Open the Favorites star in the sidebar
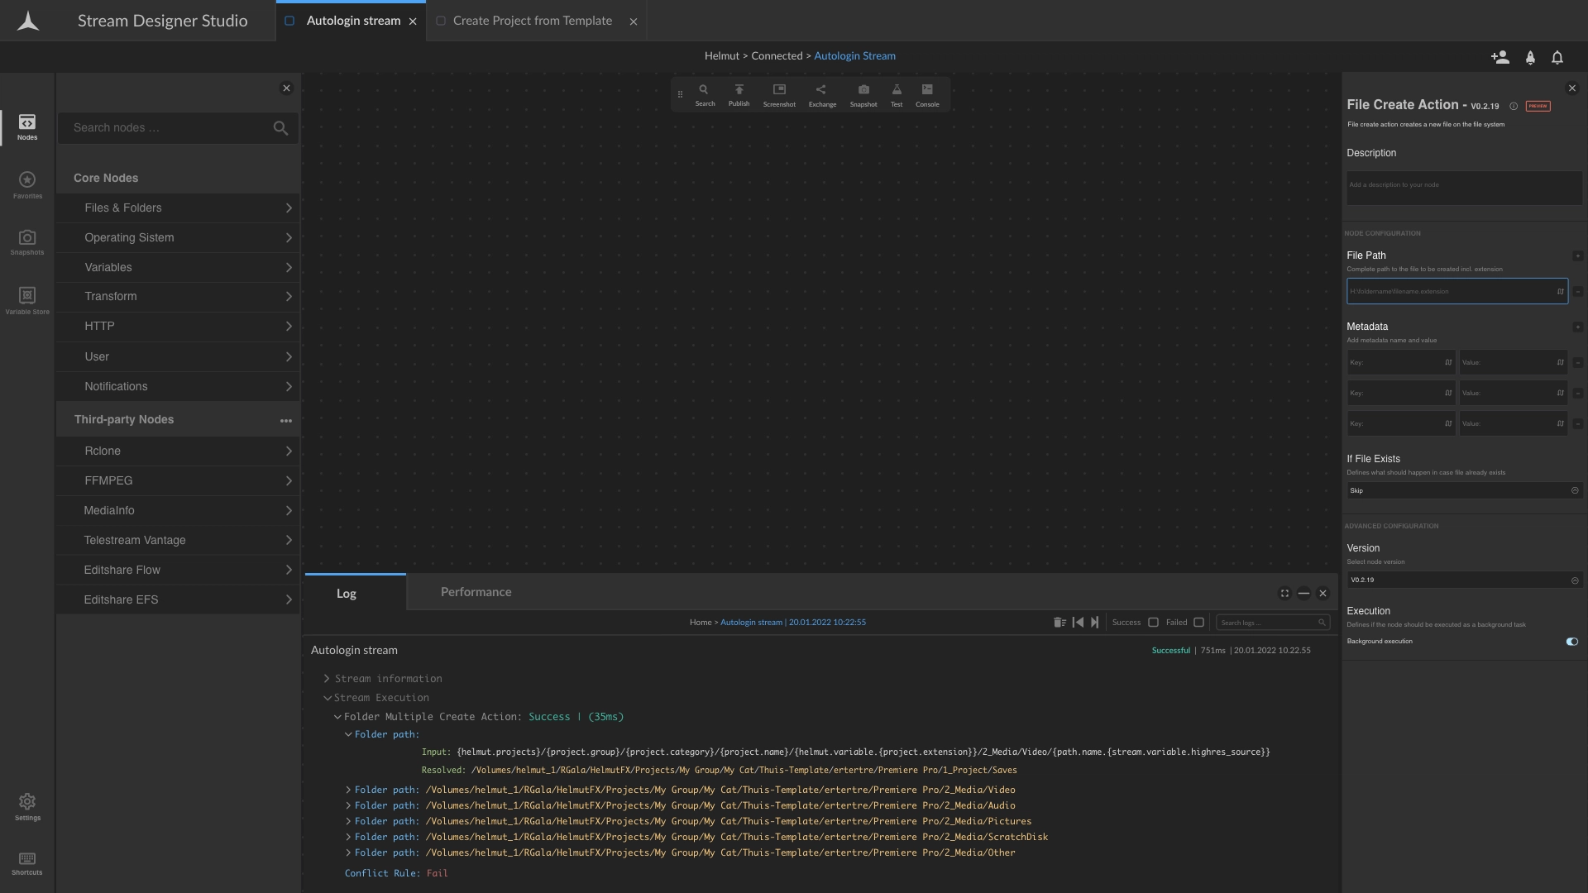Viewport: 1588px width, 893px height. pyautogui.click(x=27, y=184)
